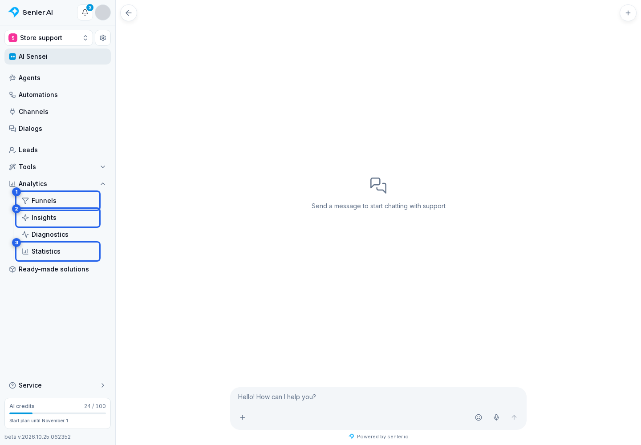Send the message with arrow button

[x=514, y=417]
